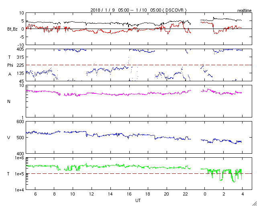Click the '1e+6' temperature axis value
Screen dimensions: 257x206
[20, 158]
